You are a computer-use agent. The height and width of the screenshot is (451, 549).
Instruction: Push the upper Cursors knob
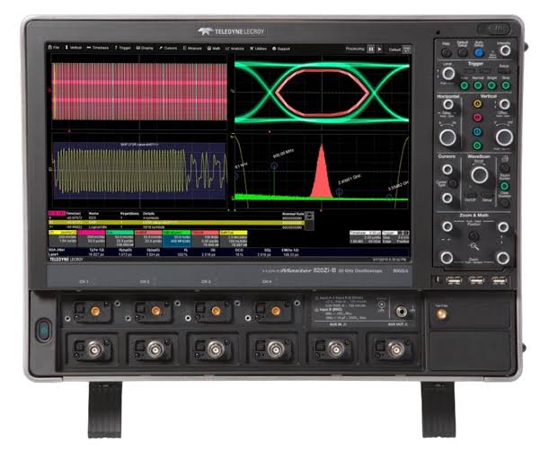coord(447,170)
